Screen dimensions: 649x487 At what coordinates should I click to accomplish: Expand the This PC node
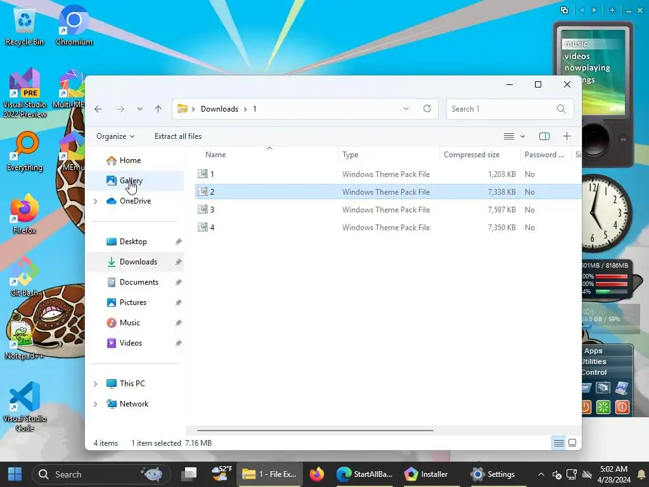[x=96, y=384]
